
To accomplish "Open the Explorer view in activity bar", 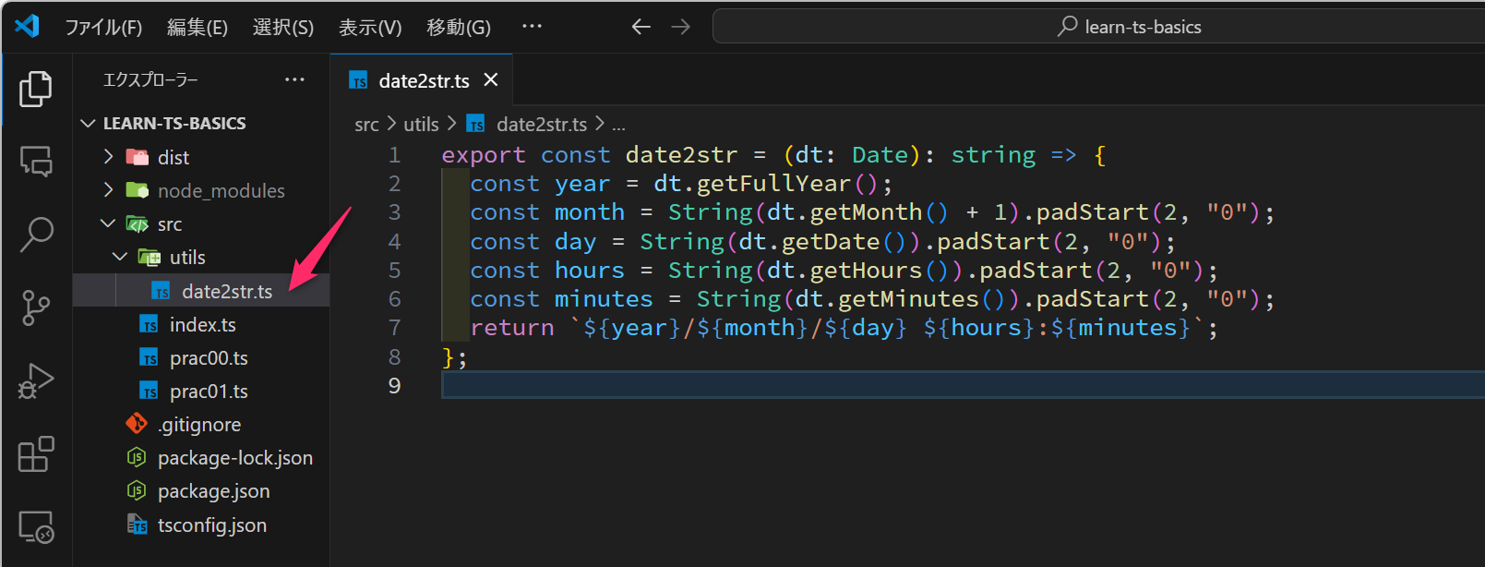I will [36, 90].
